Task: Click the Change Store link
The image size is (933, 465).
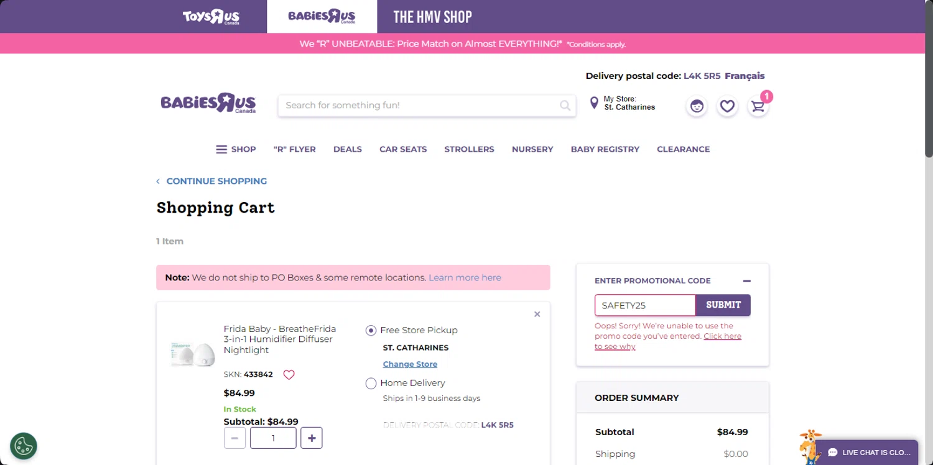Action: tap(410, 364)
